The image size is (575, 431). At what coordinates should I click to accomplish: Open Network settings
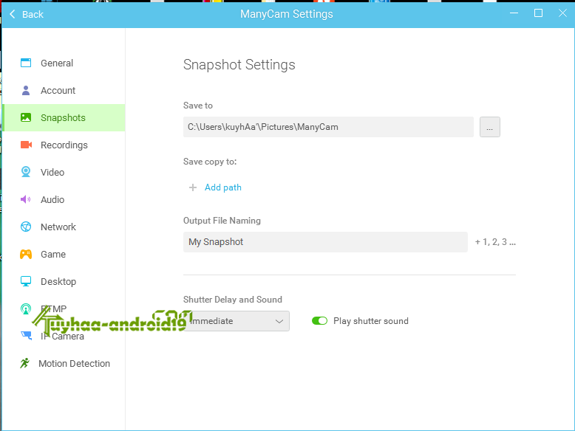click(x=64, y=227)
